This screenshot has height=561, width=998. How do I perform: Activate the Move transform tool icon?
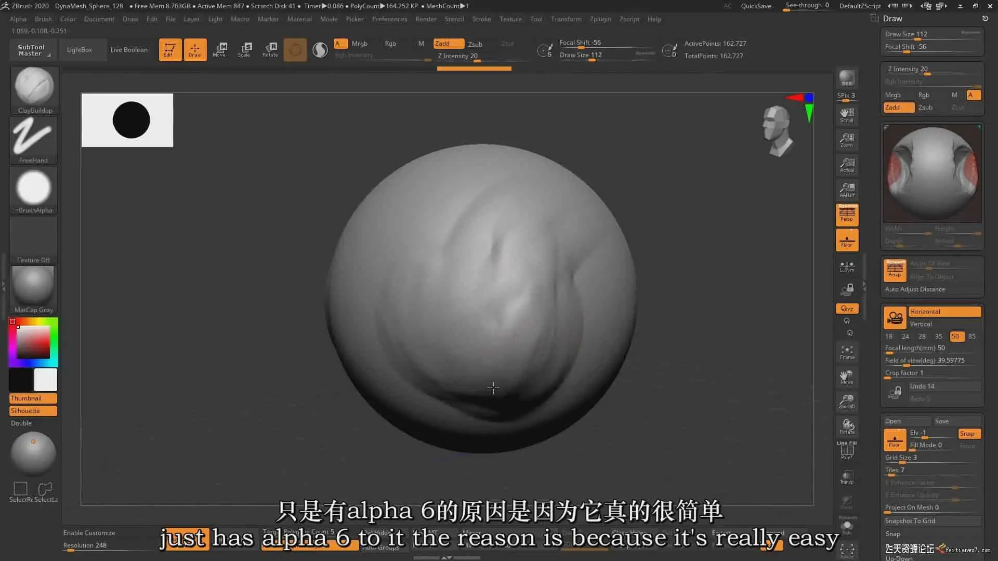click(x=219, y=49)
